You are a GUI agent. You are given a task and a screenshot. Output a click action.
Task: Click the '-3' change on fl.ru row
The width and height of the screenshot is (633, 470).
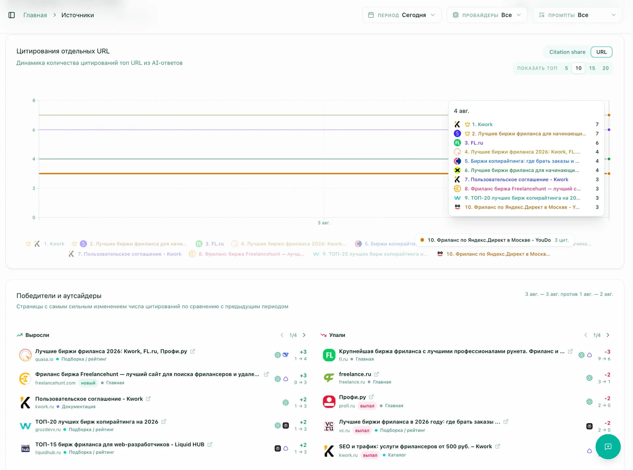[607, 352]
